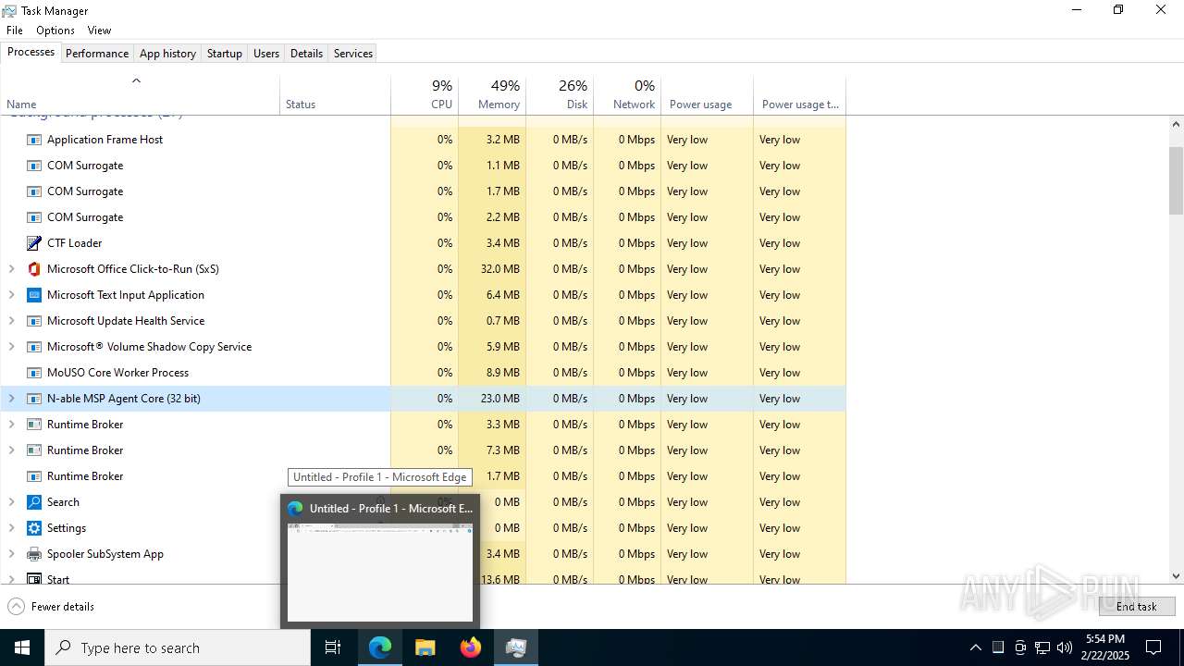Open the File menu
The image size is (1184, 666).
pos(15,31)
